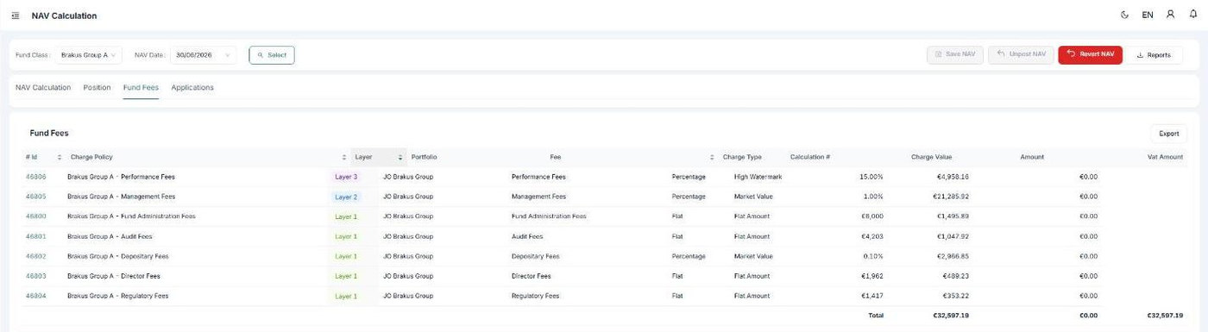The width and height of the screenshot is (1208, 332).
Task: Open fee record 46800
Action: [x=36, y=216]
